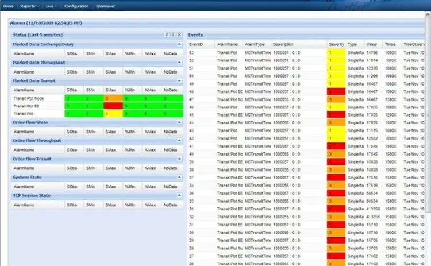The height and width of the screenshot is (266, 431).
Task: Click orange SMax cell of Transit Plot Node
Action: [x=113, y=98]
